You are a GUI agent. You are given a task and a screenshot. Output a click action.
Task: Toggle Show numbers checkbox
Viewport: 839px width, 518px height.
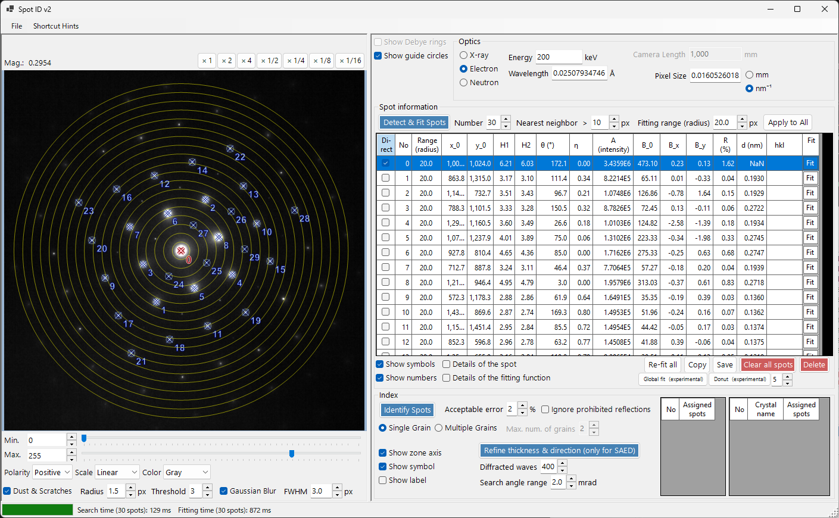(x=380, y=378)
